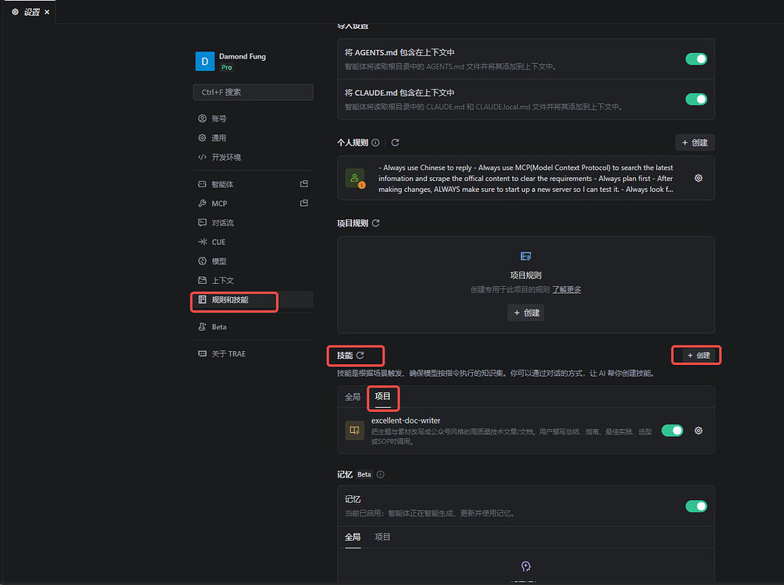Image resolution: width=784 pixels, height=585 pixels.
Task: Create a new skill
Action: pyautogui.click(x=698, y=355)
